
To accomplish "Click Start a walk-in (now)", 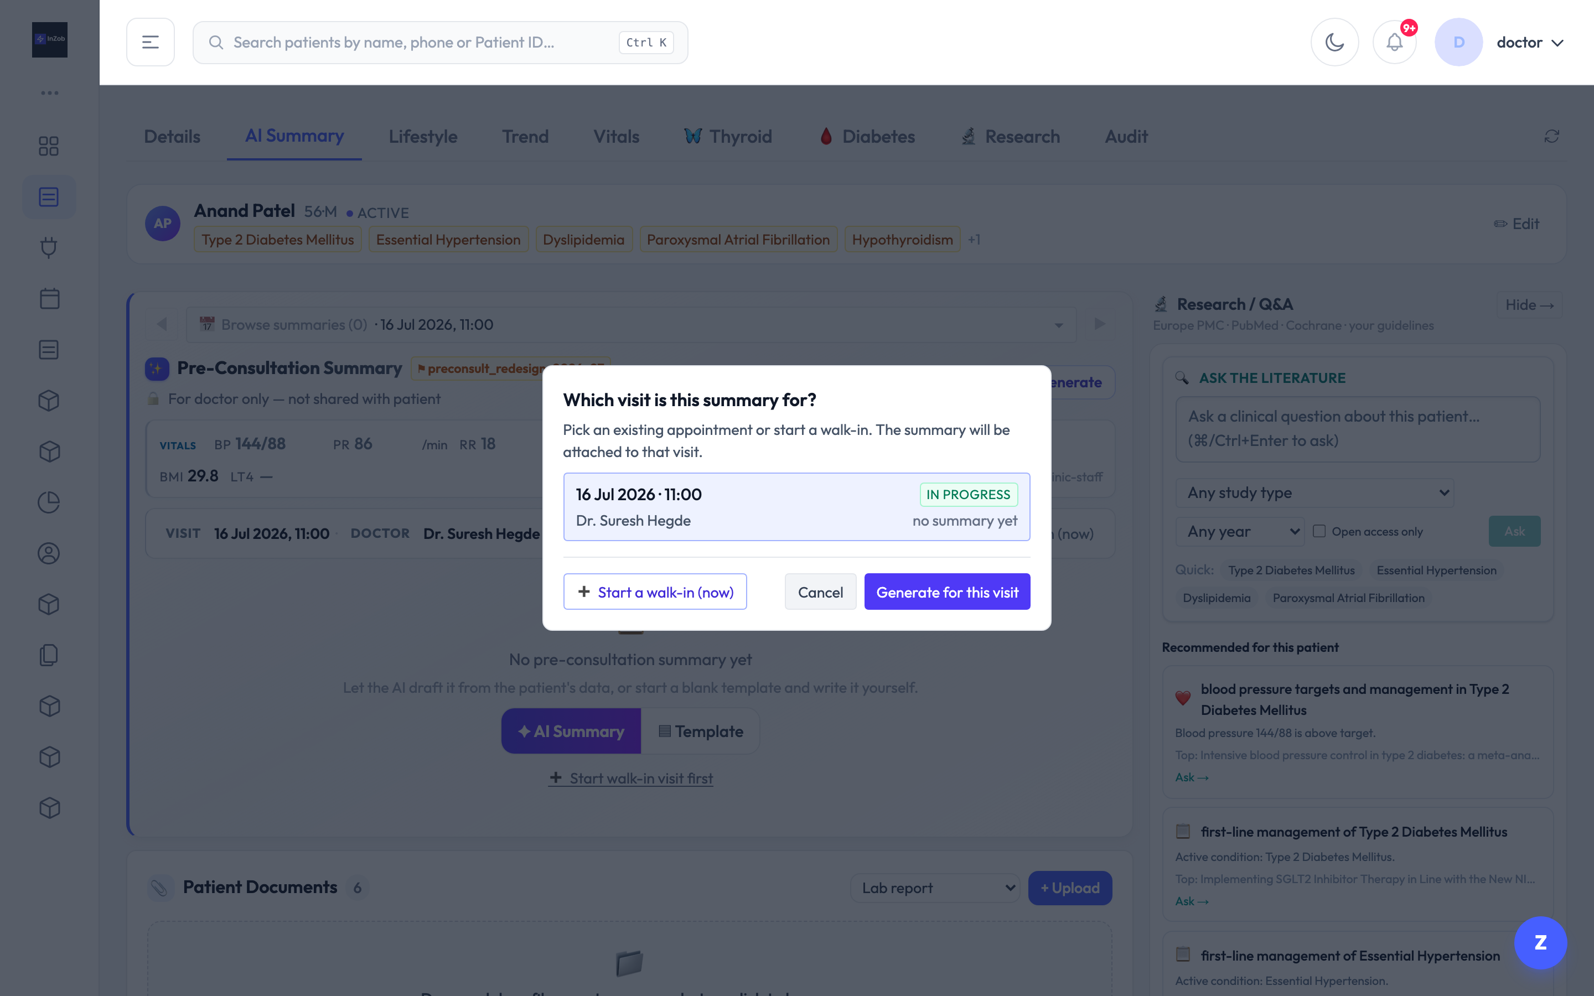I will [x=655, y=592].
